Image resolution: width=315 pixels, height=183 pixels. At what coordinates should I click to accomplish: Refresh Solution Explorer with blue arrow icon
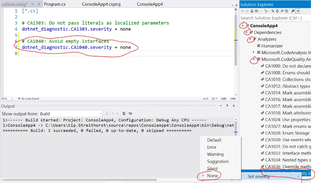(277, 11)
